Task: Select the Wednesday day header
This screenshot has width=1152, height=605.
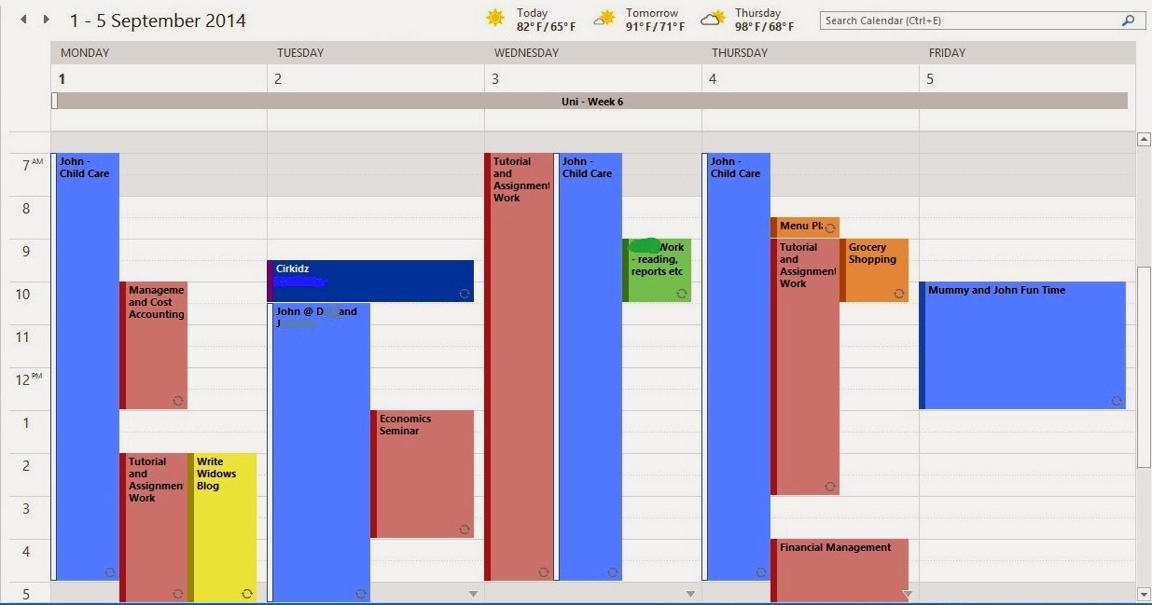Action: point(593,53)
